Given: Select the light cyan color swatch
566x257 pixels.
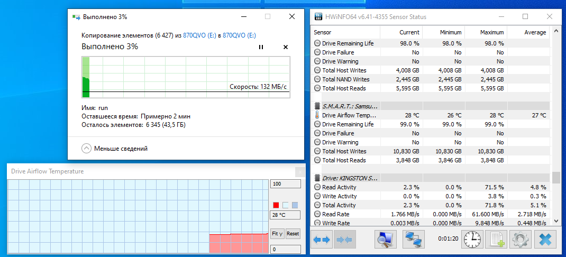Looking at the screenshot, I should pos(286,205).
